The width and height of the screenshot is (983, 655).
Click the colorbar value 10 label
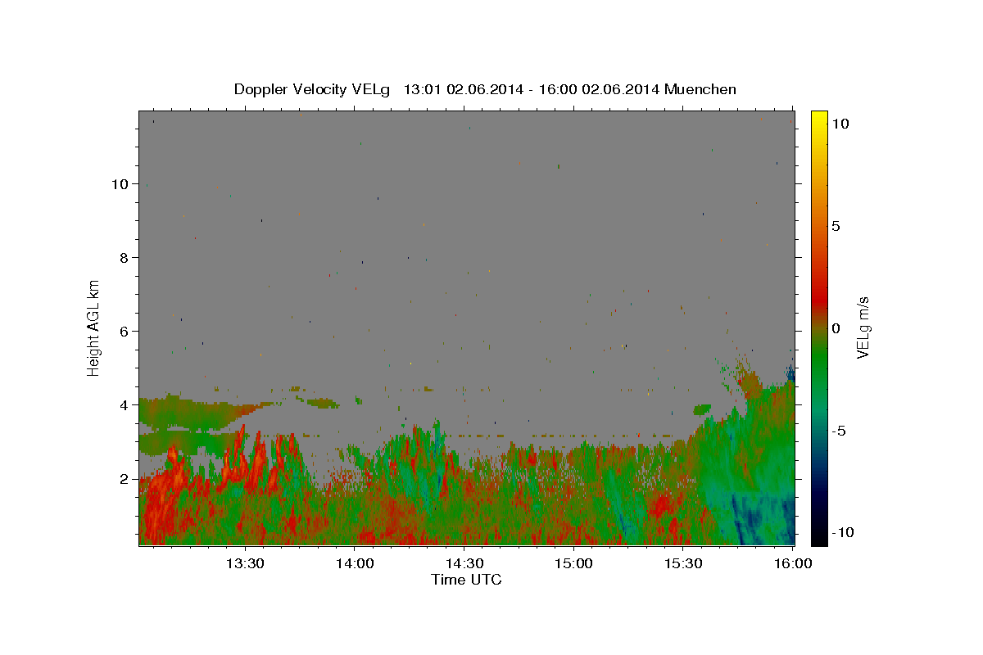(840, 124)
